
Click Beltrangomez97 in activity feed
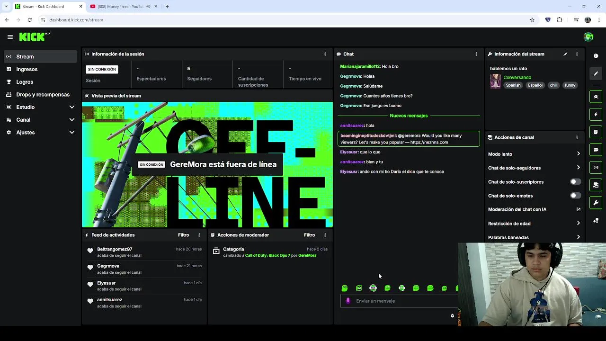(115, 249)
